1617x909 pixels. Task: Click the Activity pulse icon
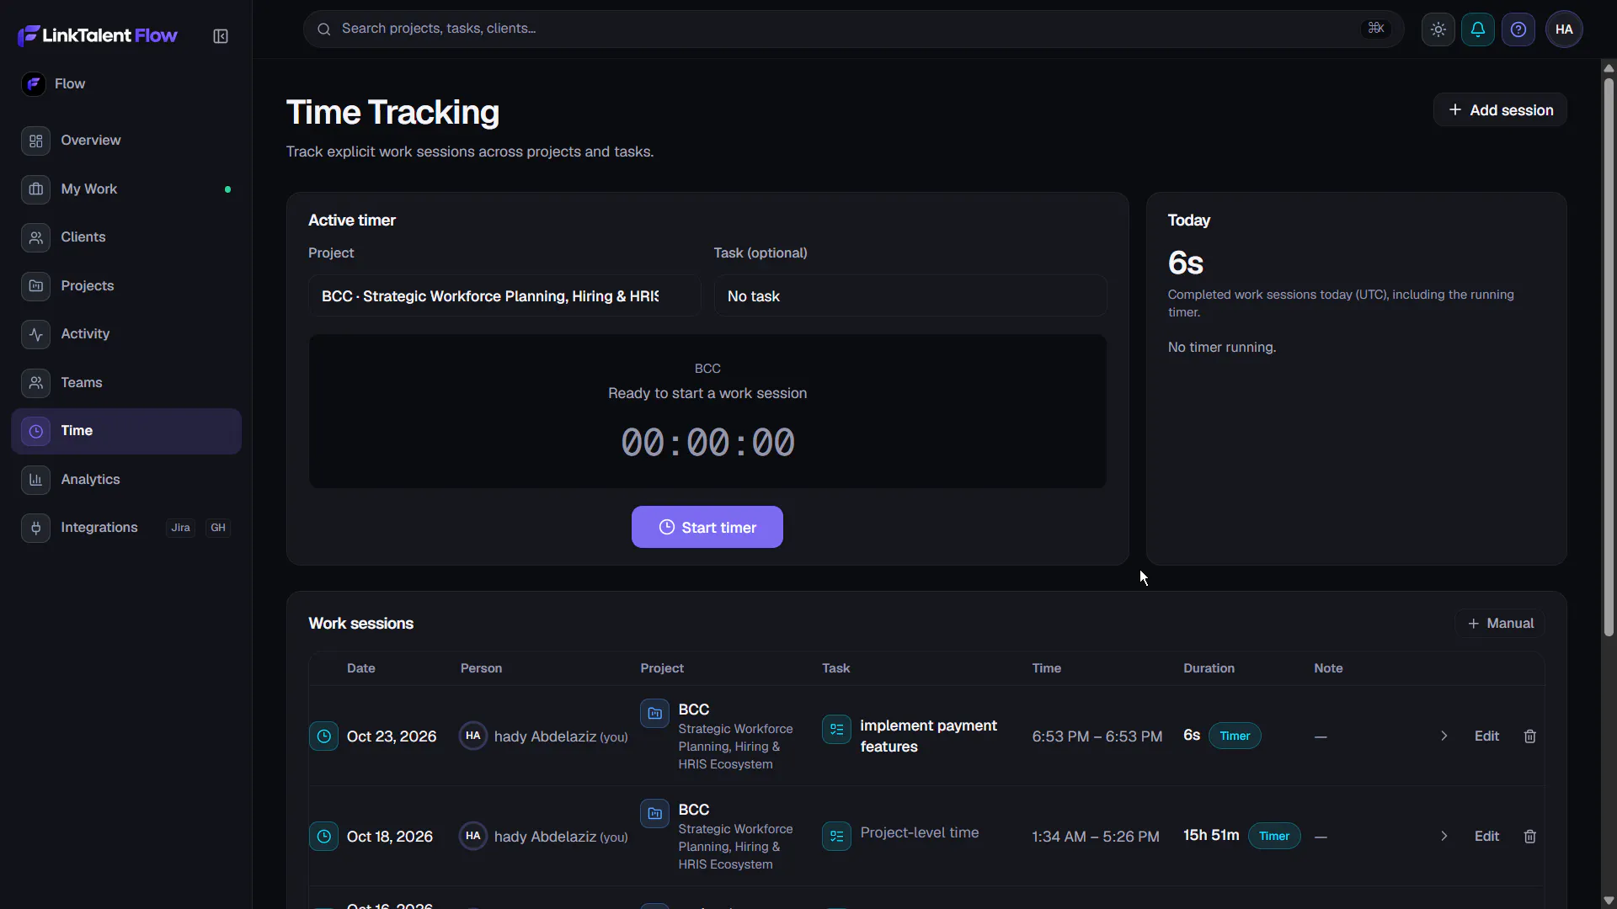[x=35, y=334]
